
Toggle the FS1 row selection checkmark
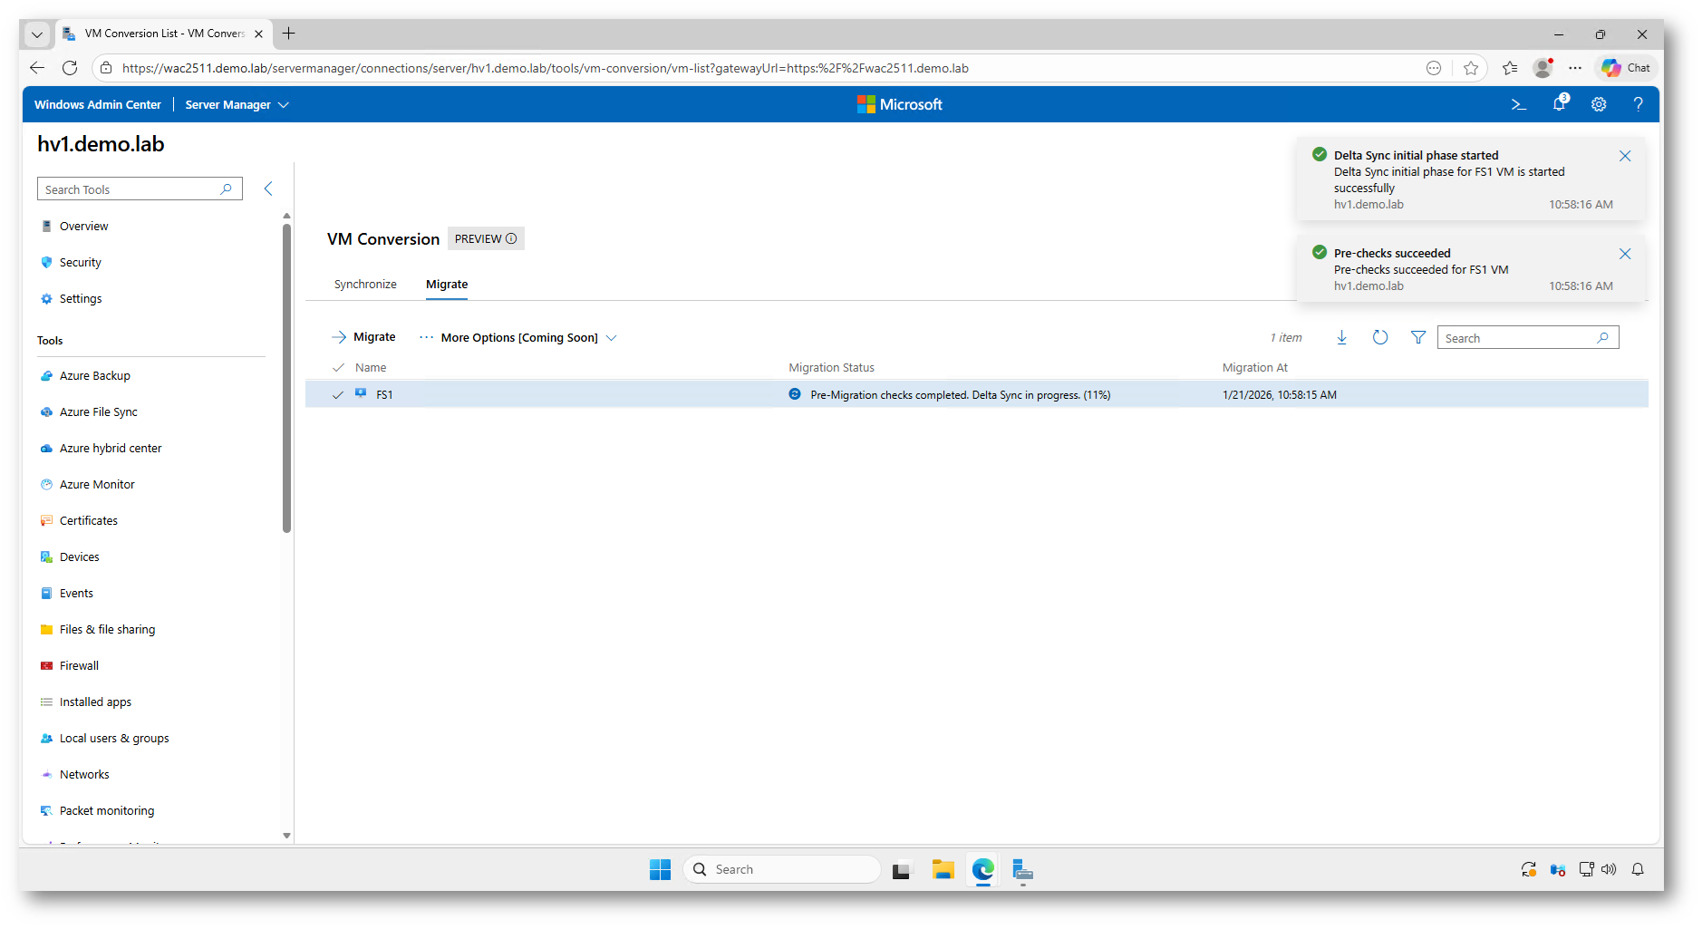338,395
